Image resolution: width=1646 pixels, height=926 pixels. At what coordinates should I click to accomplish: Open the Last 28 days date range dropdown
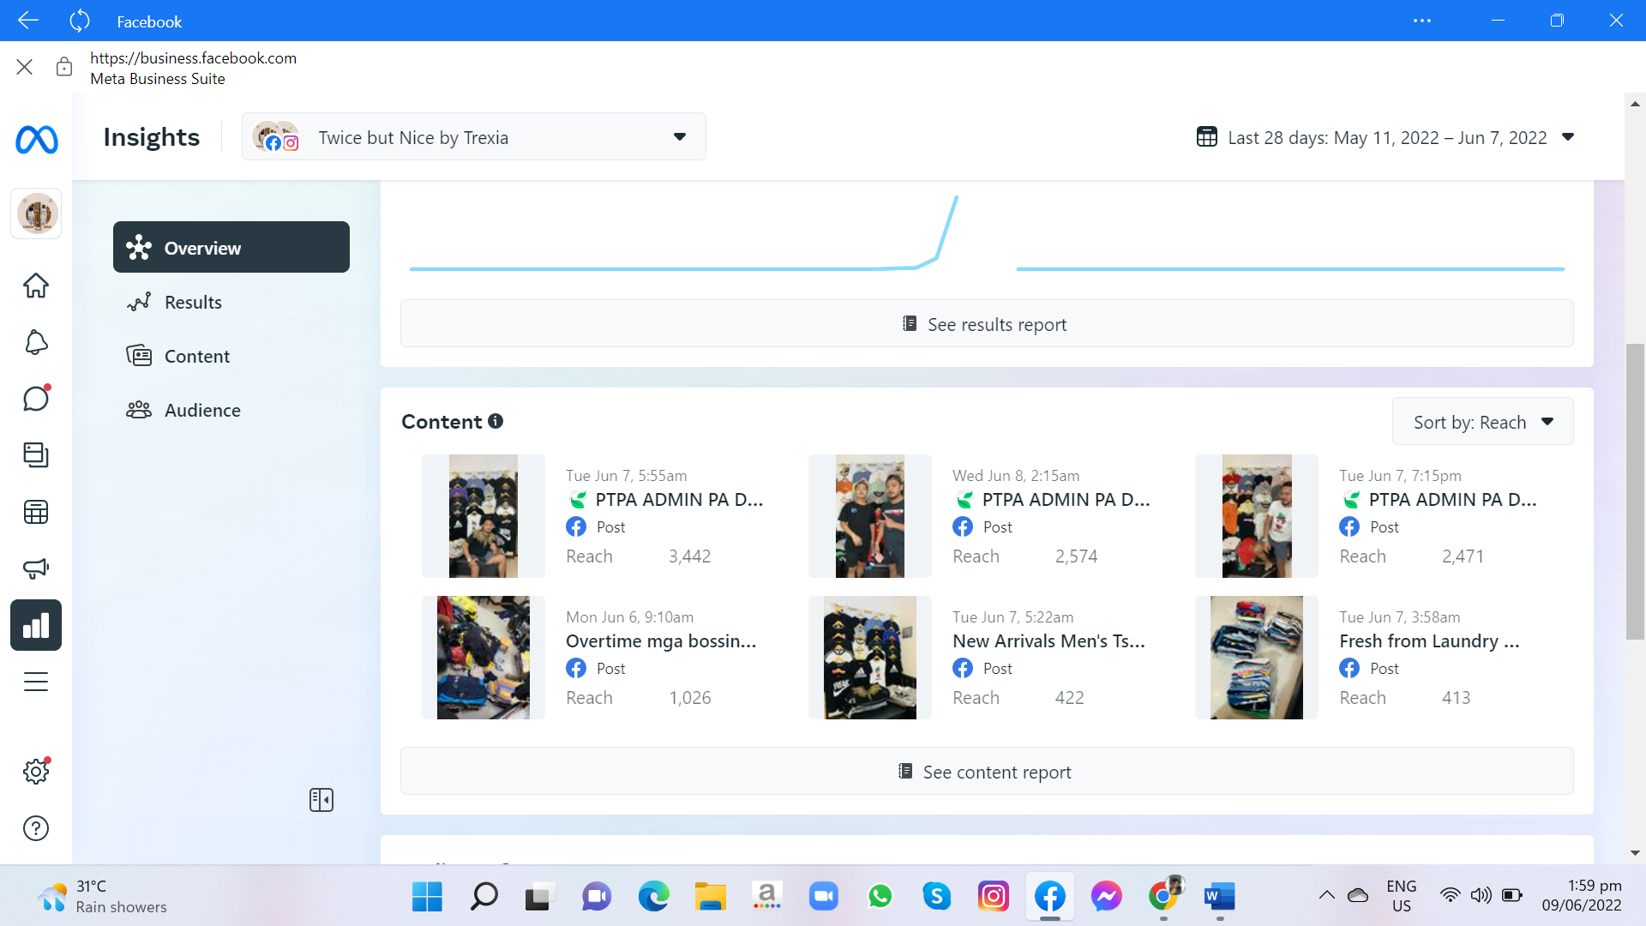point(1385,137)
